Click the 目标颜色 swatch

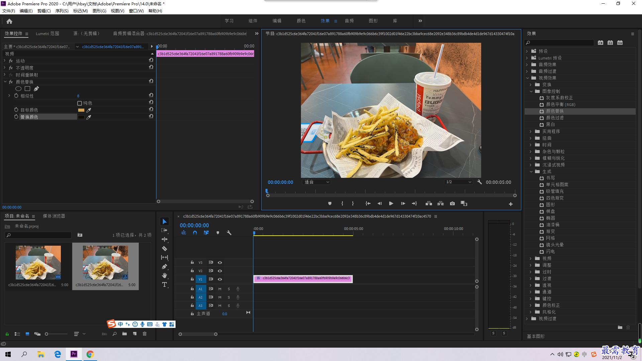click(81, 110)
